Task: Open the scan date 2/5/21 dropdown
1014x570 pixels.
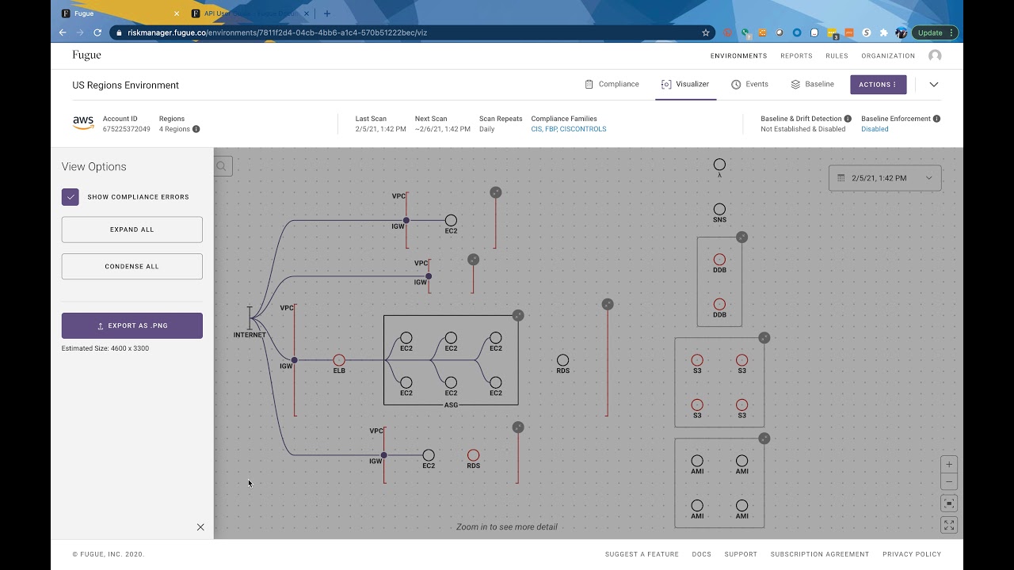Action: (885, 178)
